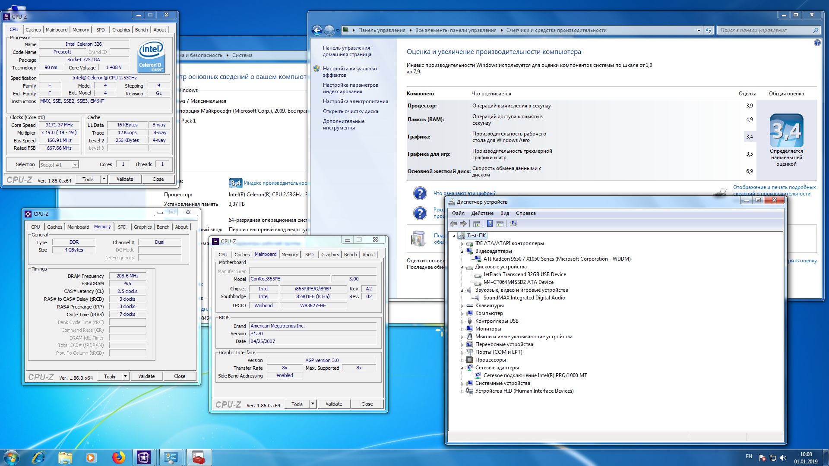The image size is (829, 466).
Task: Switch to the SPD tab in the Memory CPU-Z window
Action: [122, 227]
